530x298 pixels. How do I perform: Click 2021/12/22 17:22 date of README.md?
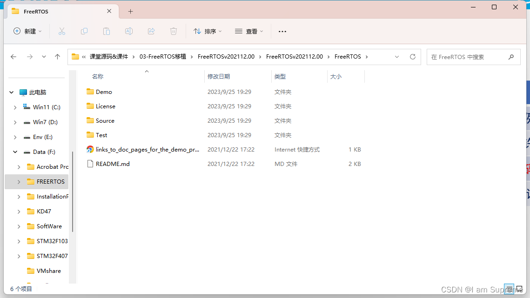tap(231, 164)
